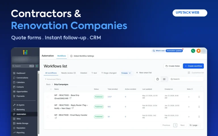Open Dashboard from the sidebar

tap(19, 73)
